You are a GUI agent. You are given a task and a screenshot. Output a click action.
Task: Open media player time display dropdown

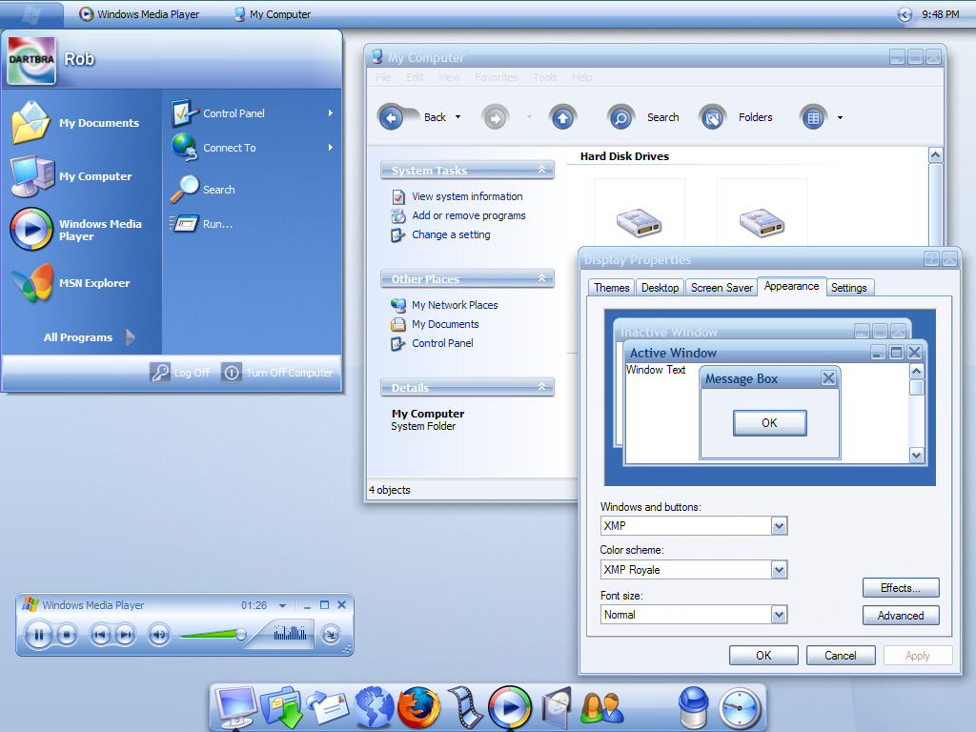(x=282, y=605)
